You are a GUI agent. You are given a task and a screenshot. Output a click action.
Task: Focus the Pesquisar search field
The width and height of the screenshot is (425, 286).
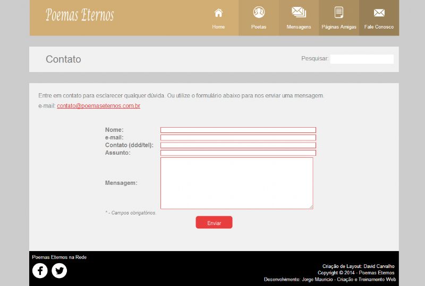click(362, 59)
